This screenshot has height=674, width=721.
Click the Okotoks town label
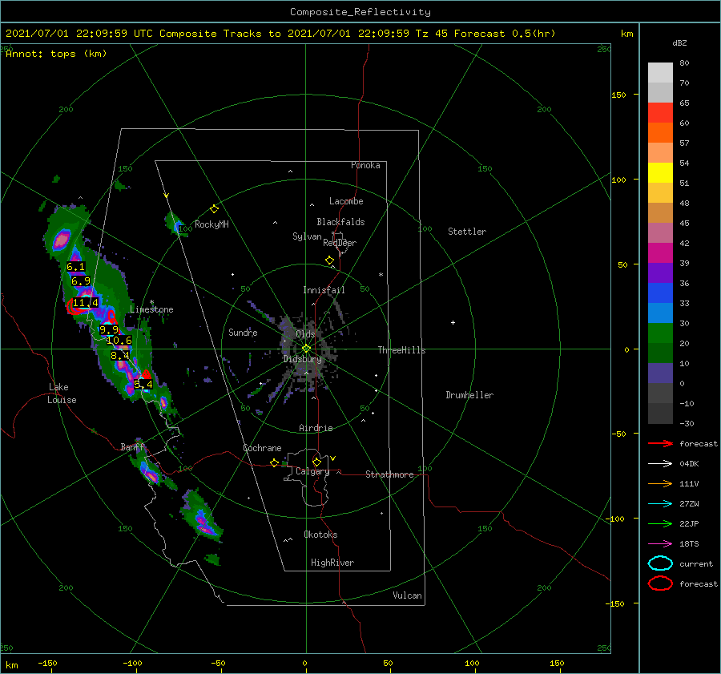point(320,535)
